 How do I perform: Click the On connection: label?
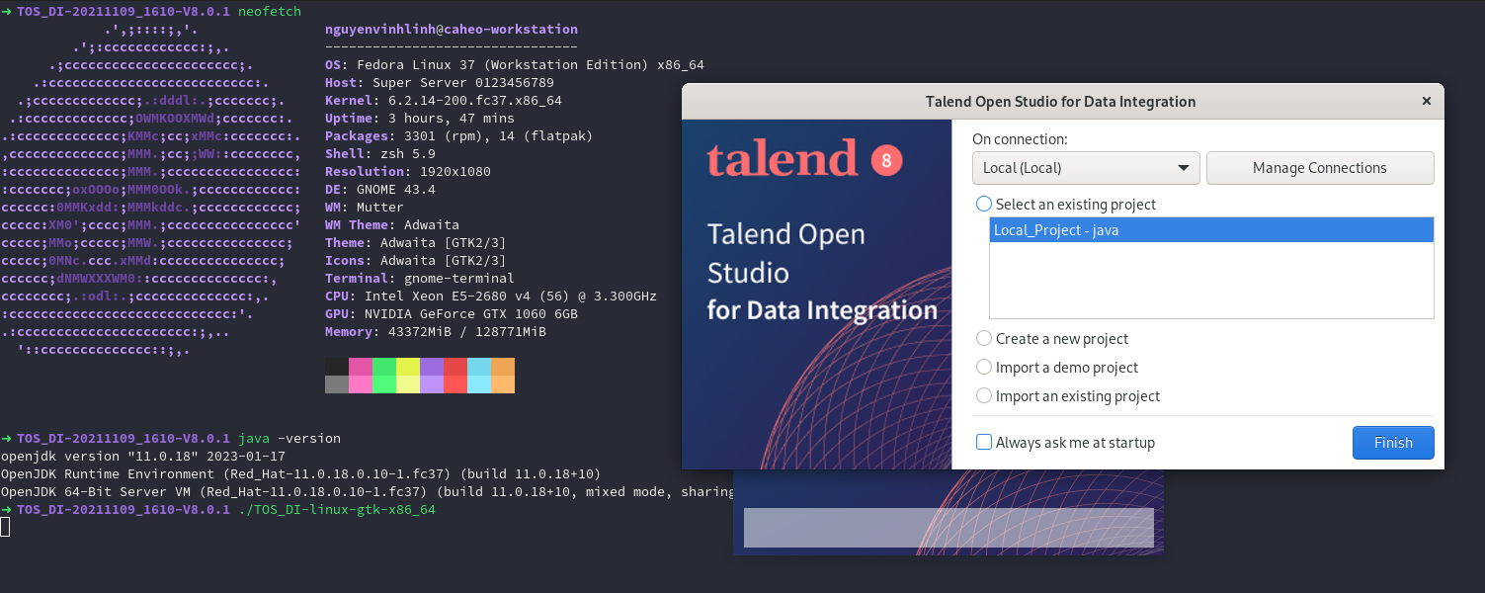1020,139
